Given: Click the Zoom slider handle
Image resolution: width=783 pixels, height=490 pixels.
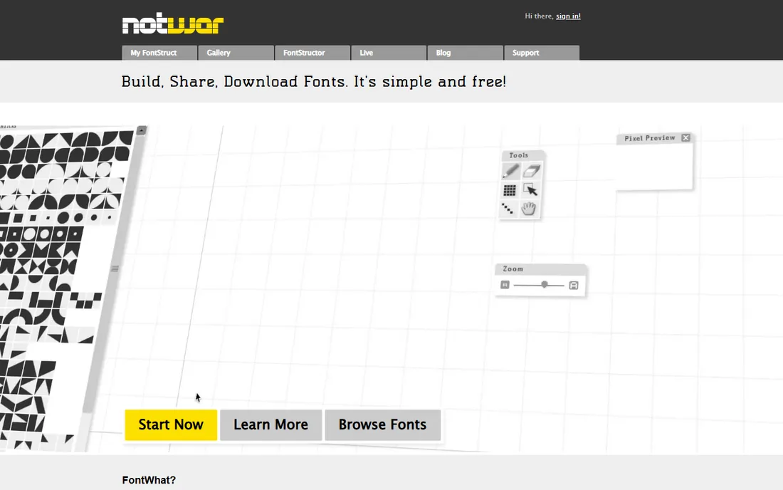Looking at the screenshot, I should pos(545,284).
